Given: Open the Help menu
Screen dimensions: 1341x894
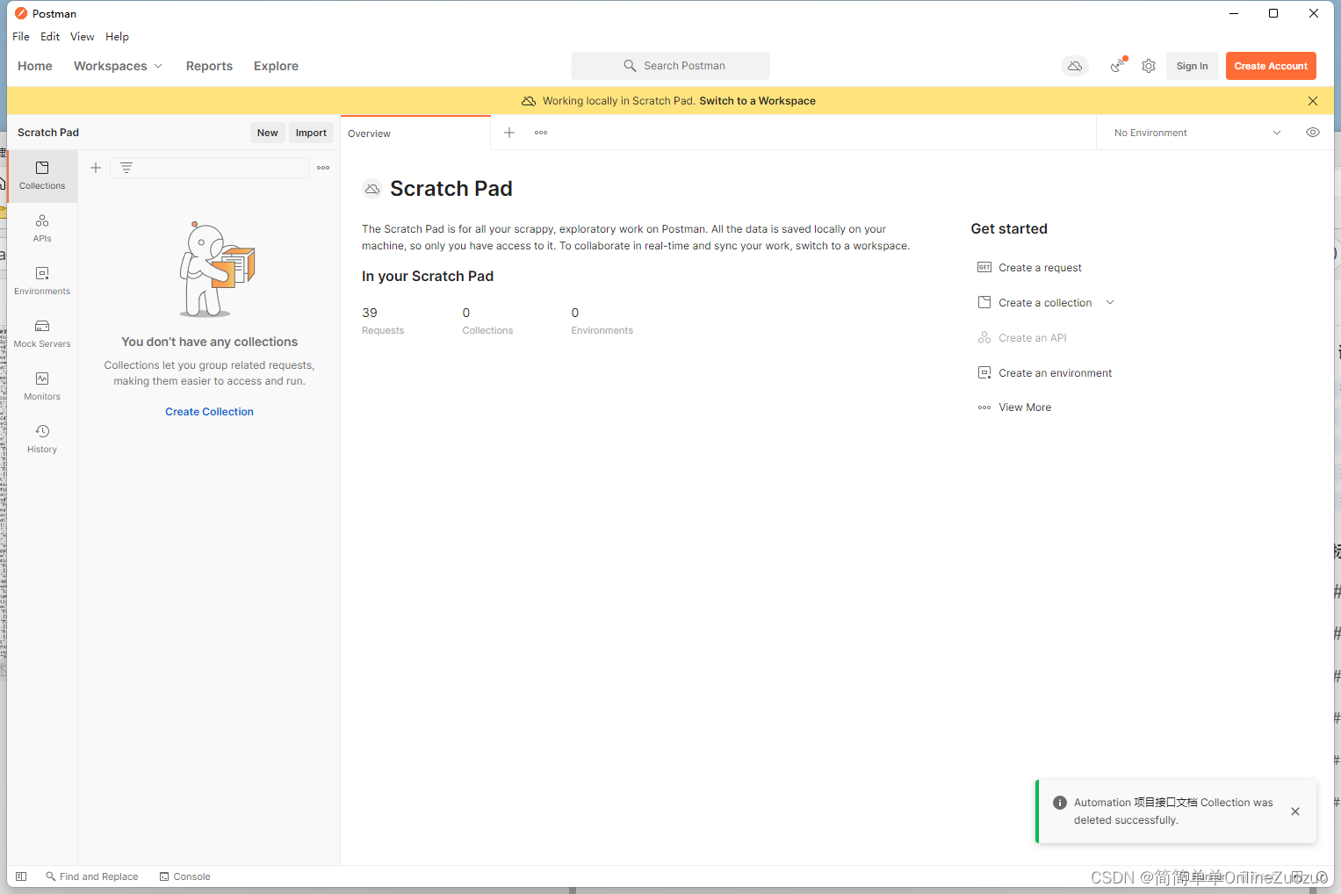Looking at the screenshot, I should (117, 37).
